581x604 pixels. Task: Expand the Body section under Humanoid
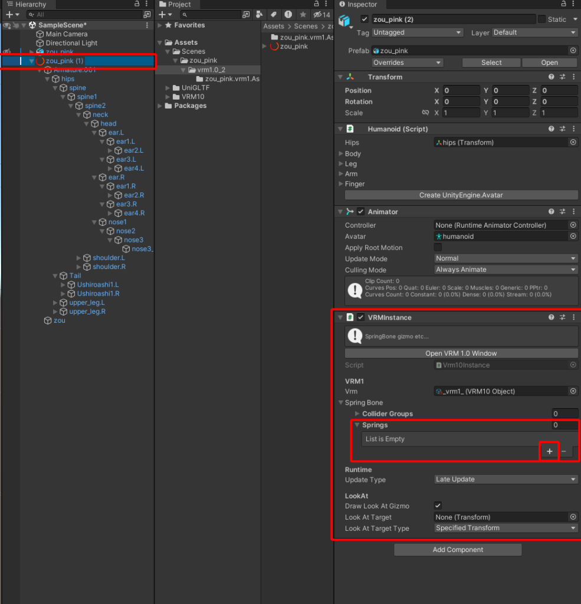click(342, 153)
